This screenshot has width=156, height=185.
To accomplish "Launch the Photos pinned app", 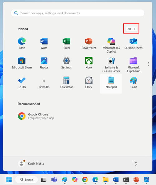I will (x=44, y=63).
